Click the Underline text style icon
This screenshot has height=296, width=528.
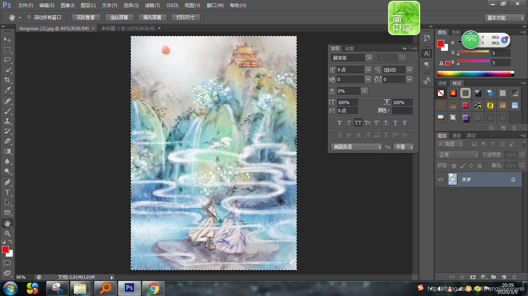point(395,123)
